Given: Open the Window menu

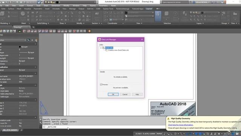Looking at the screenshot, I should [76, 6].
